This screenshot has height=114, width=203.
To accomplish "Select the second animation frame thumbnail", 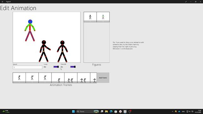I will pyautogui.click(x=32, y=78).
